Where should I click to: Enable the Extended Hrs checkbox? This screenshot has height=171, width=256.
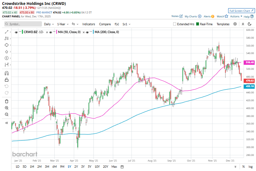coord(174,24)
